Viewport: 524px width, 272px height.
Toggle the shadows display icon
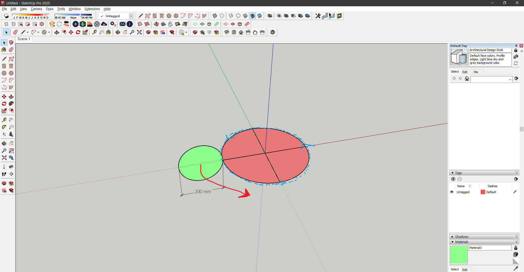6,16
